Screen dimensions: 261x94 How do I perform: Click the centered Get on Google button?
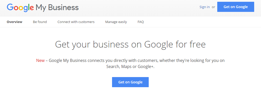pos(130,82)
